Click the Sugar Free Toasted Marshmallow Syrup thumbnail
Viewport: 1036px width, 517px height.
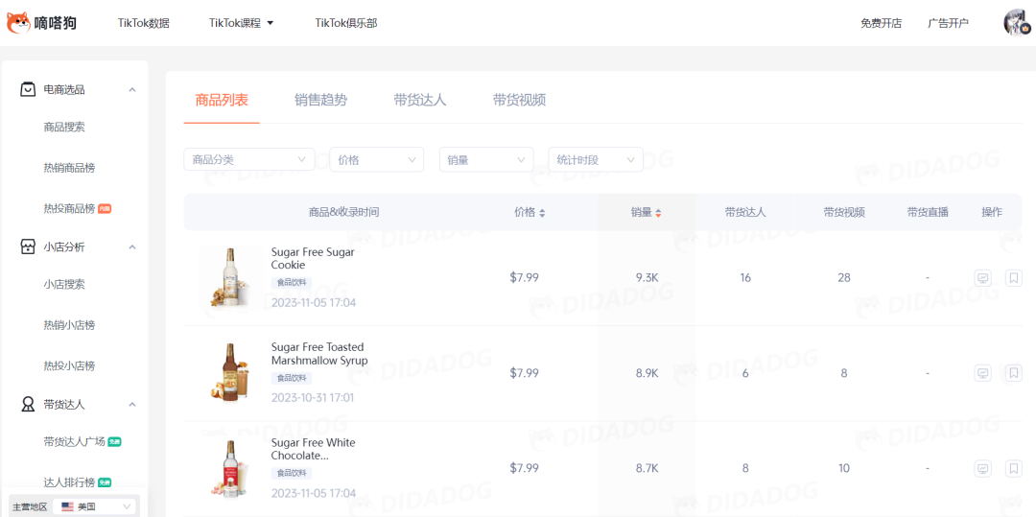point(230,372)
